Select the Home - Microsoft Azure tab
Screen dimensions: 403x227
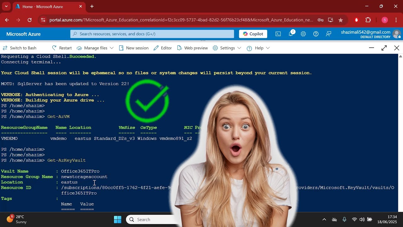[49, 6]
